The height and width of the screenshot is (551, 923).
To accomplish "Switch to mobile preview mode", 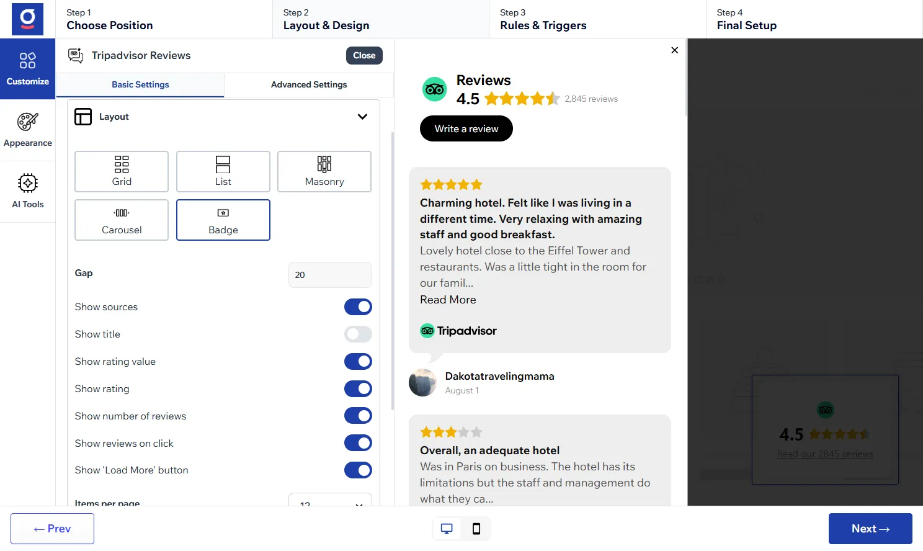I will coord(476,529).
